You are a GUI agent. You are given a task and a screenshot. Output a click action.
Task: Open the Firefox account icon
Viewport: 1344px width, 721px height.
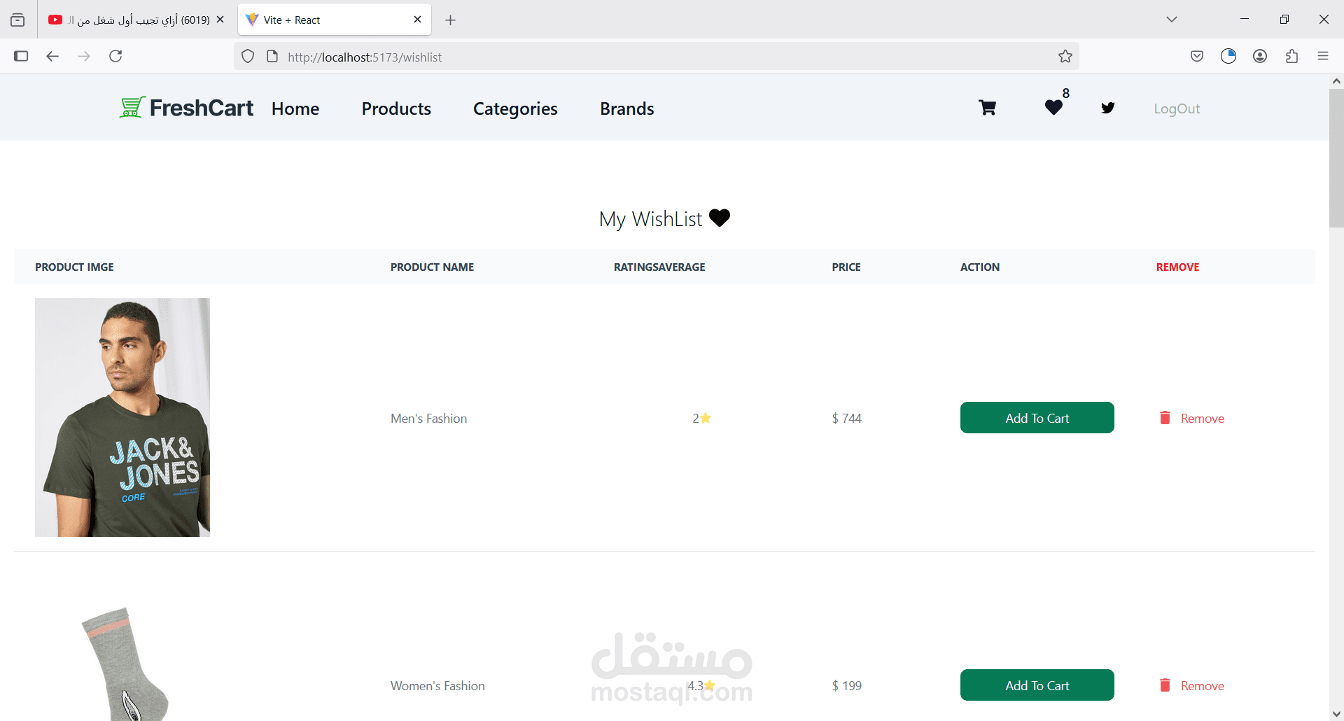coord(1260,56)
